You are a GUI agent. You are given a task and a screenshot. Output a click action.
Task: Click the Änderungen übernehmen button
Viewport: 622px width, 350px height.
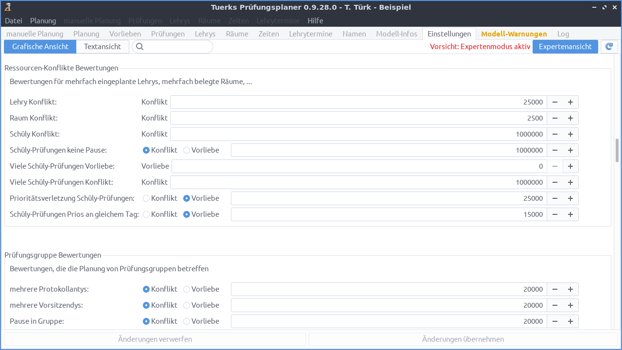pos(463,339)
